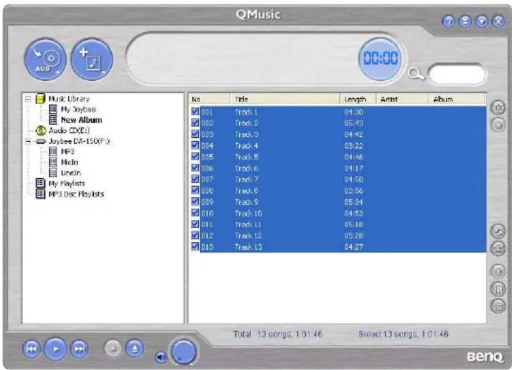Screen dimensions: 512x370
Task: Select New Album in the library tree
Action: [x=81, y=120]
